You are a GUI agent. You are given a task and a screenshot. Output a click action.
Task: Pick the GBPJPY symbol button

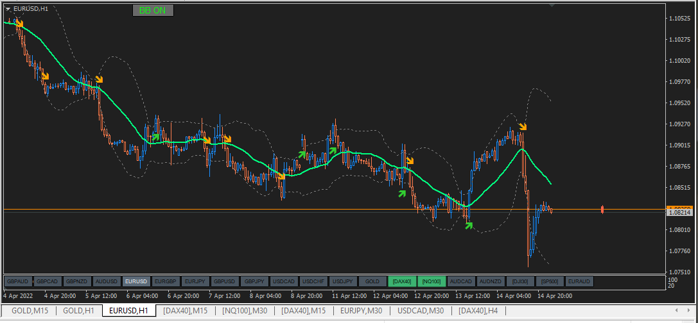point(254,281)
